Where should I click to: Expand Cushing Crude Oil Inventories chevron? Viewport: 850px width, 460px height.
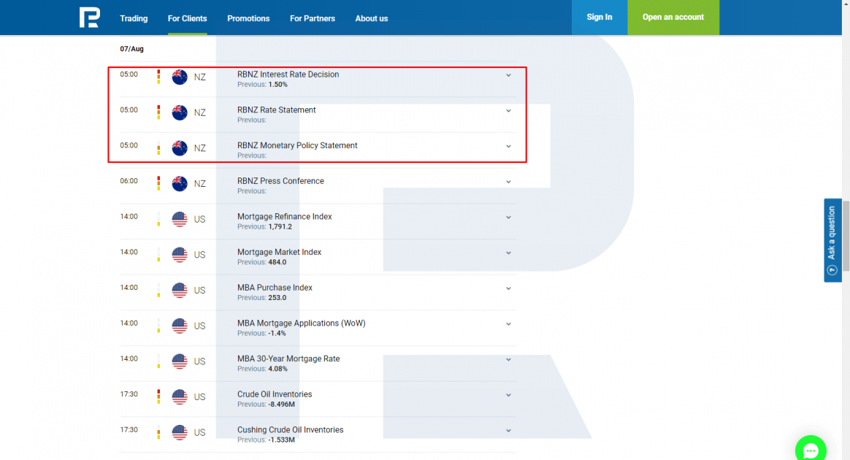coord(508,431)
